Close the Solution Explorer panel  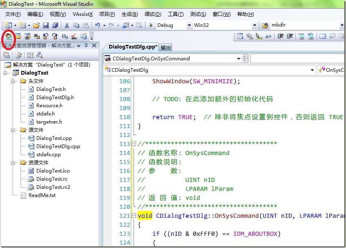click(x=94, y=46)
